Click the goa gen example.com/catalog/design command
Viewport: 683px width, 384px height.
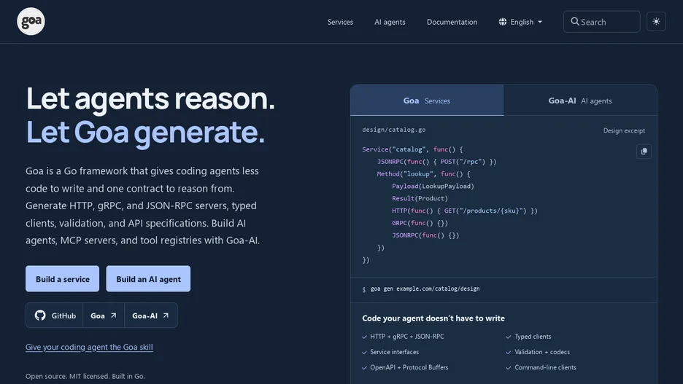(425, 289)
